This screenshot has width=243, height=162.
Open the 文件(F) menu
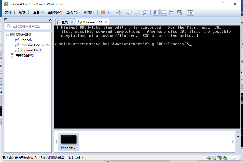[x=10, y=12]
